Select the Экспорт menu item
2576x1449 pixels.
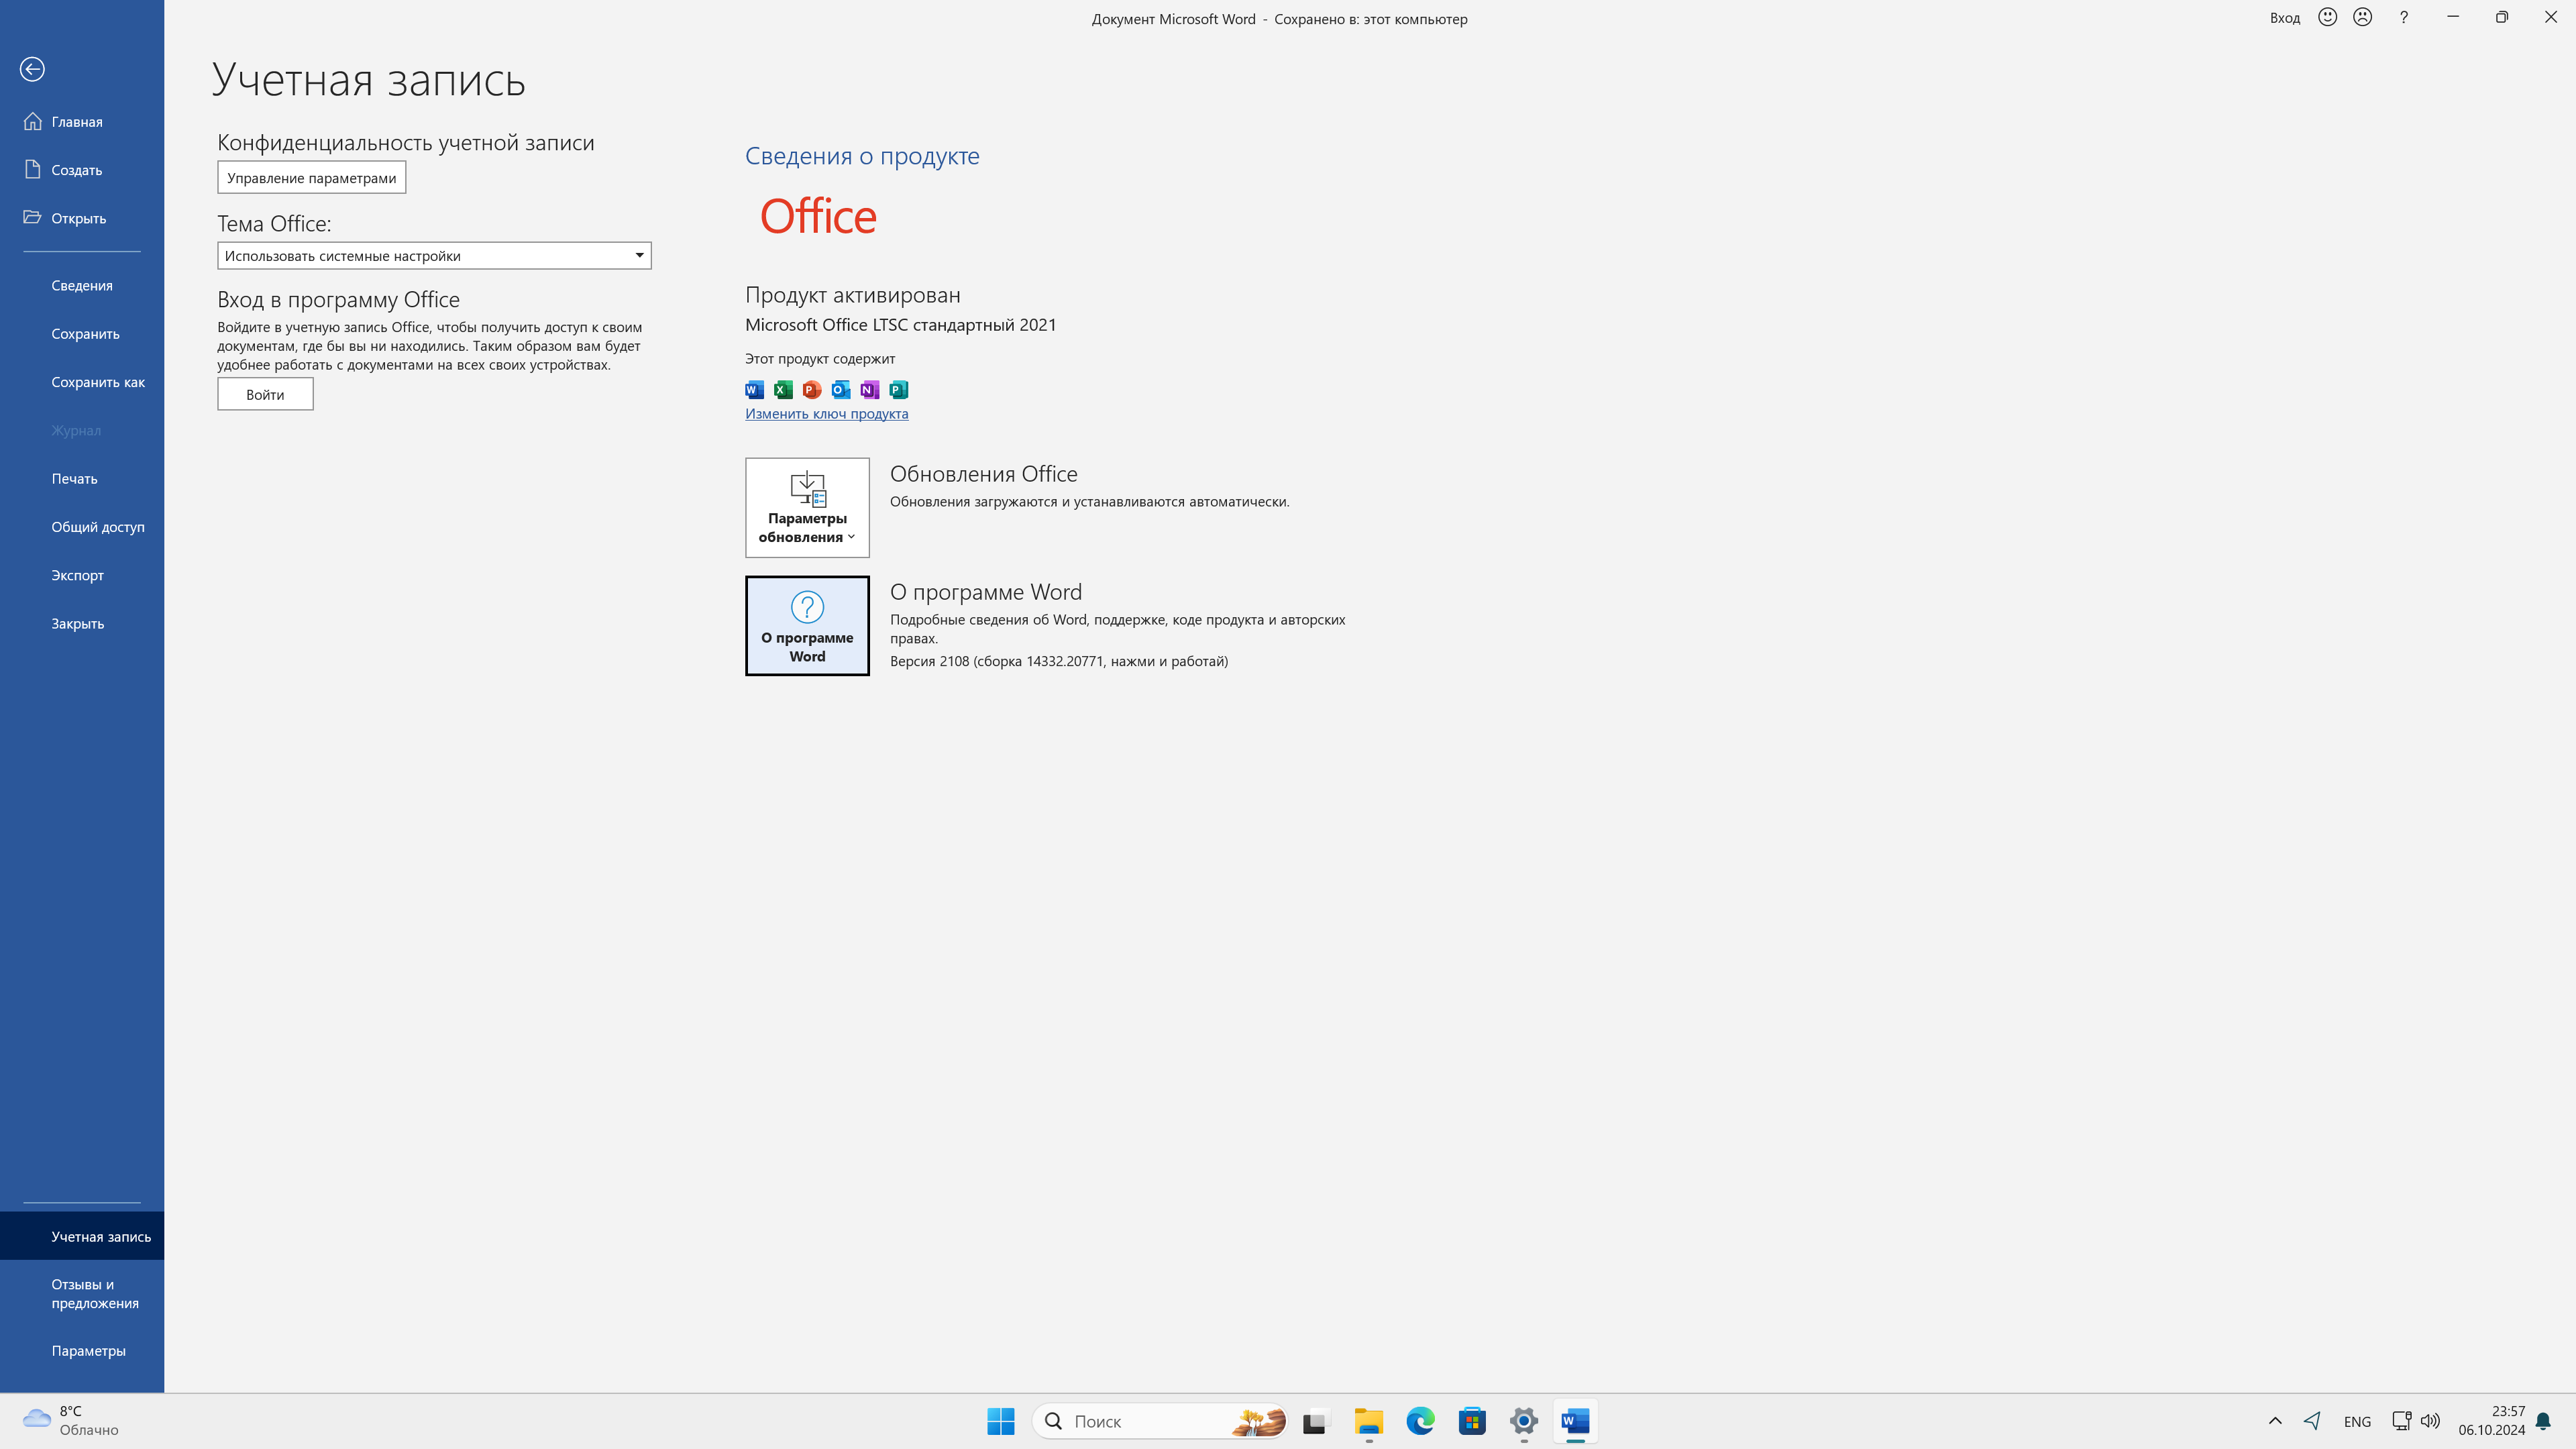(x=82, y=575)
